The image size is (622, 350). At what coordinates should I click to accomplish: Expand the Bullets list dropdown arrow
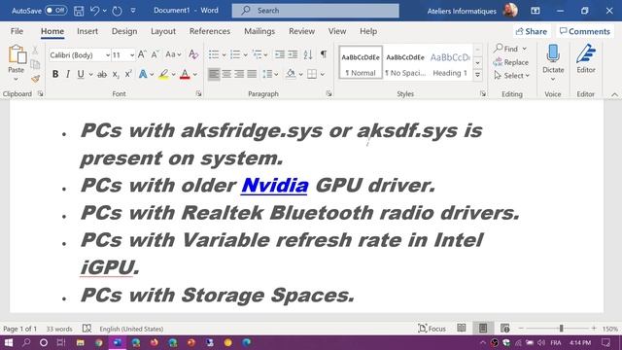[x=224, y=55]
